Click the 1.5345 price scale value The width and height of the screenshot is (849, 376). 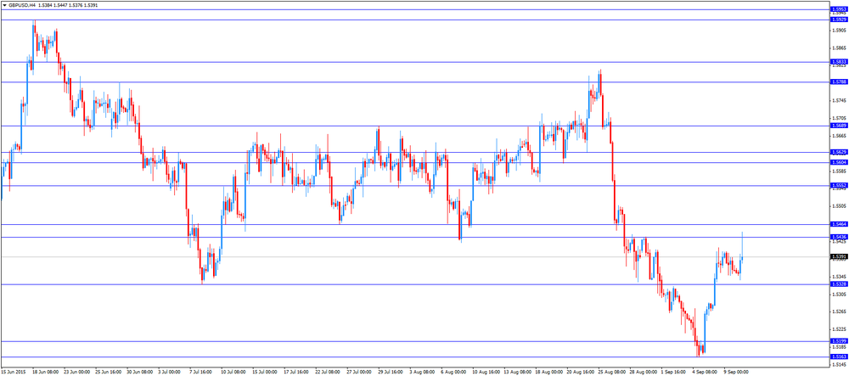[841, 277]
